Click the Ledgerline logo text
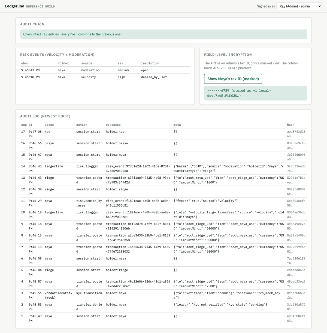 pos(14,6)
